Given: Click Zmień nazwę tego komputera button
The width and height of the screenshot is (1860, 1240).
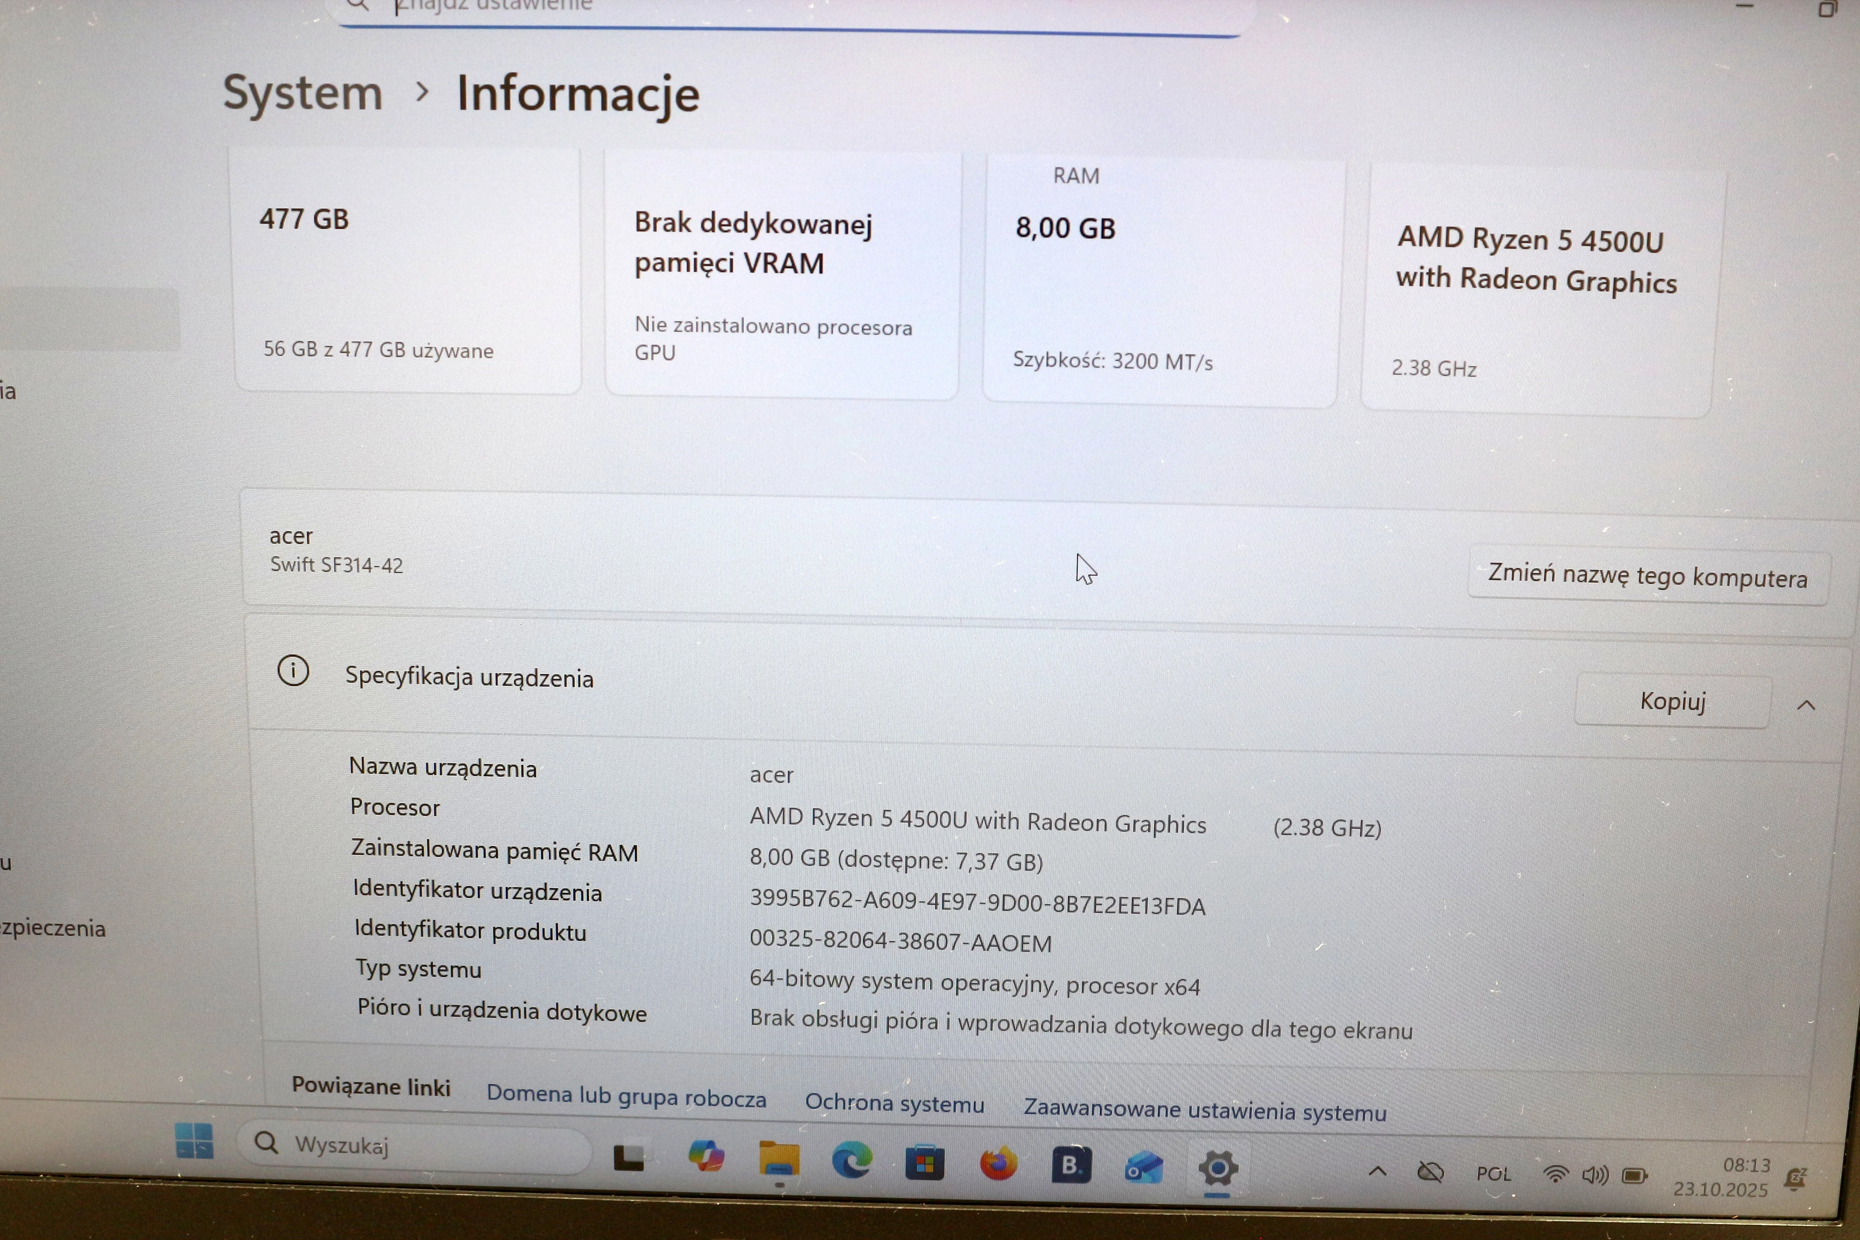Looking at the screenshot, I should (x=1647, y=577).
